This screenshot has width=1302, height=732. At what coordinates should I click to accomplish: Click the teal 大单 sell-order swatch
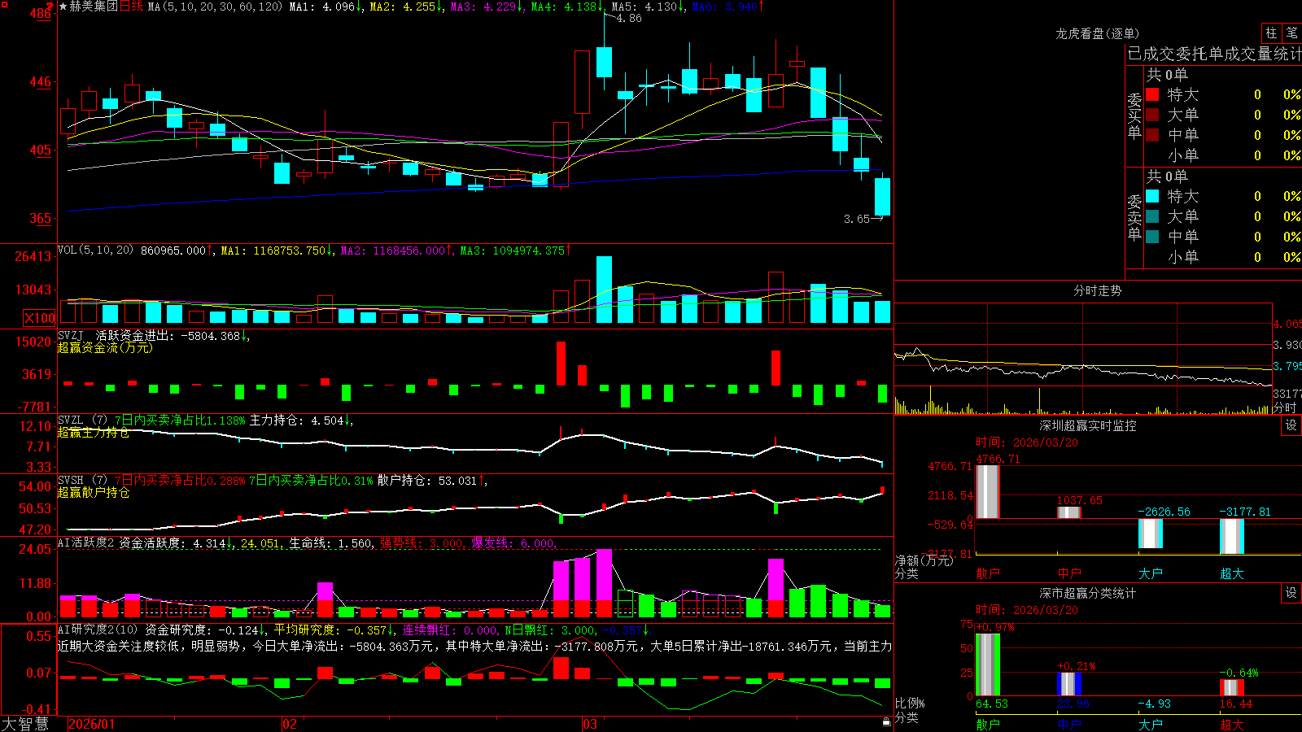(1152, 216)
